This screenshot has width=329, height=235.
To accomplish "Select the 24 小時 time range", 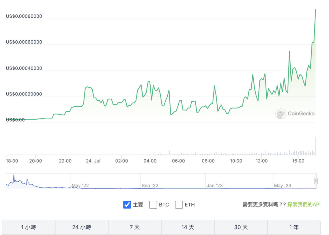I will [82, 227].
